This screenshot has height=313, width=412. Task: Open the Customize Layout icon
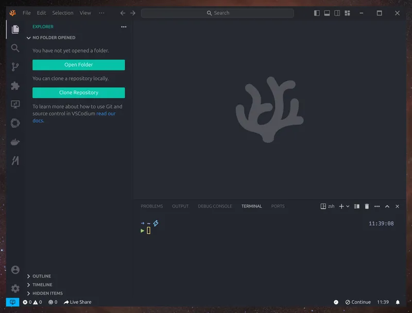[x=347, y=13]
